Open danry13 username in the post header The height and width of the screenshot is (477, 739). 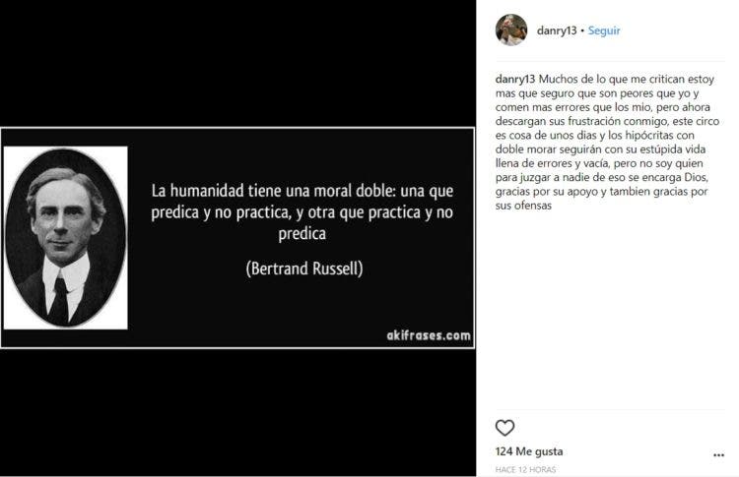(x=557, y=30)
